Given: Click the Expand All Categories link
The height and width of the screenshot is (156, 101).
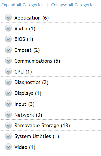Looking at the screenshot, I should click(x=22, y=5).
